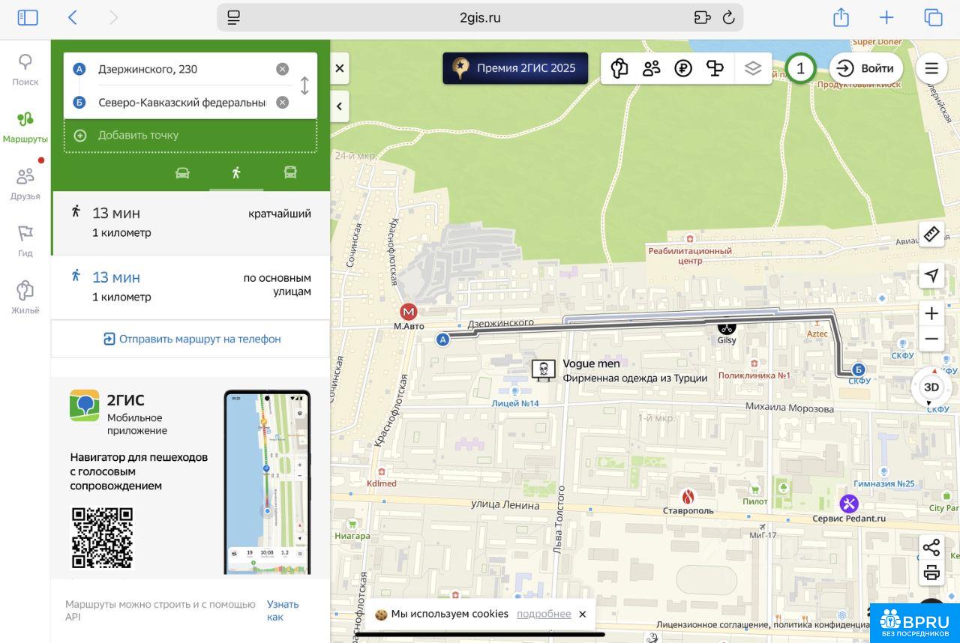Open the Safari share sheet
Image resolution: width=960 pixels, height=643 pixels.
pos(841,17)
